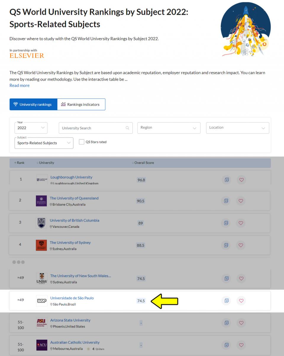Open Universidade de São Paulo link
This screenshot has height=356, width=284.
click(72, 298)
